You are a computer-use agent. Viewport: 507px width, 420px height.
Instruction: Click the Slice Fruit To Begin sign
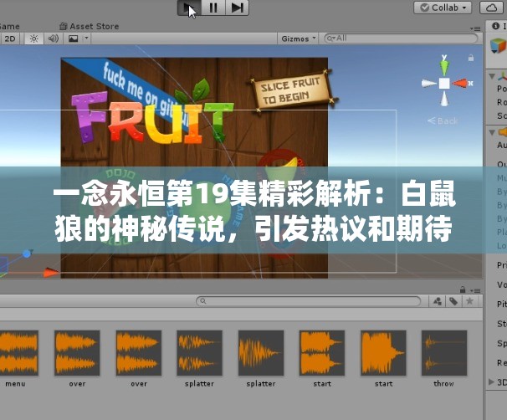[291, 90]
